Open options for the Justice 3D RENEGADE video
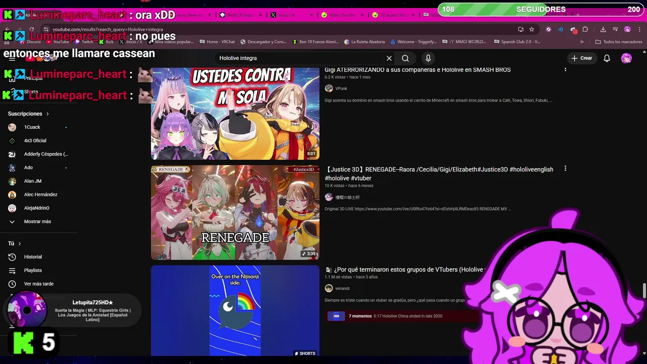Image resolution: width=647 pixels, height=364 pixels. (x=565, y=168)
